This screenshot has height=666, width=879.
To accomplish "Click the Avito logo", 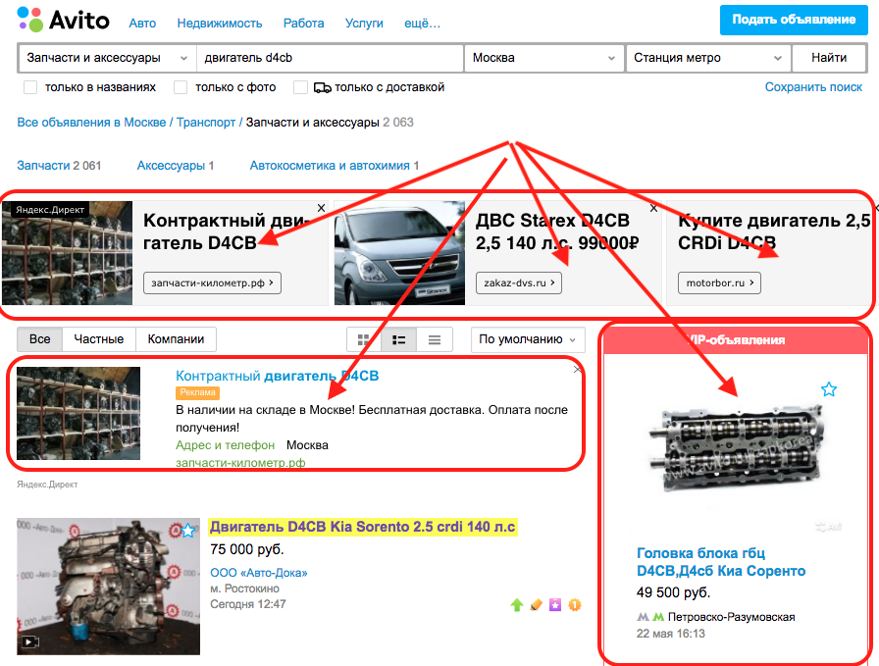I will [x=64, y=21].
